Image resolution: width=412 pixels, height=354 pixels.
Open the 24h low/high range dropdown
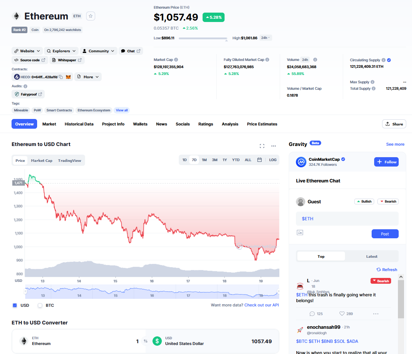pyautogui.click(x=265, y=38)
